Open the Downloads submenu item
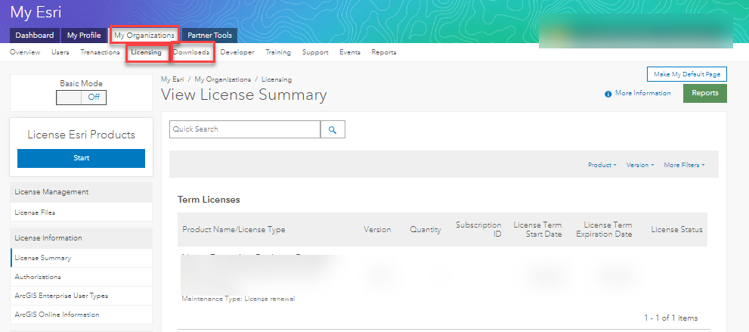 click(191, 52)
